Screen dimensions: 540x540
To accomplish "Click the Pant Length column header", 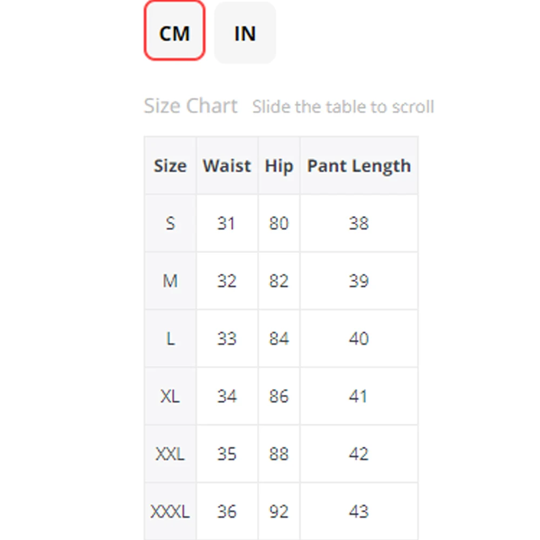I will (x=359, y=166).
